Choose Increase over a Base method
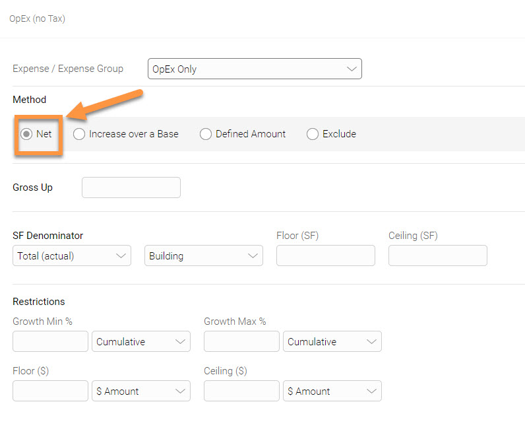The width and height of the screenshot is (525, 441). (x=79, y=134)
